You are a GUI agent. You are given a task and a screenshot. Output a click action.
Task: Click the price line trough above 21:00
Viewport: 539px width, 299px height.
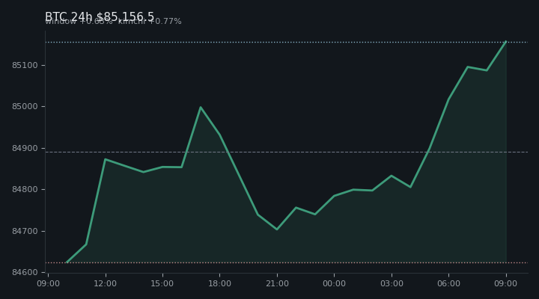277,229
